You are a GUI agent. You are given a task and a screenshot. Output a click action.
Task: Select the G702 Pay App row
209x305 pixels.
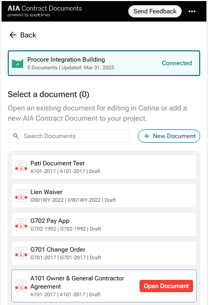104,224
